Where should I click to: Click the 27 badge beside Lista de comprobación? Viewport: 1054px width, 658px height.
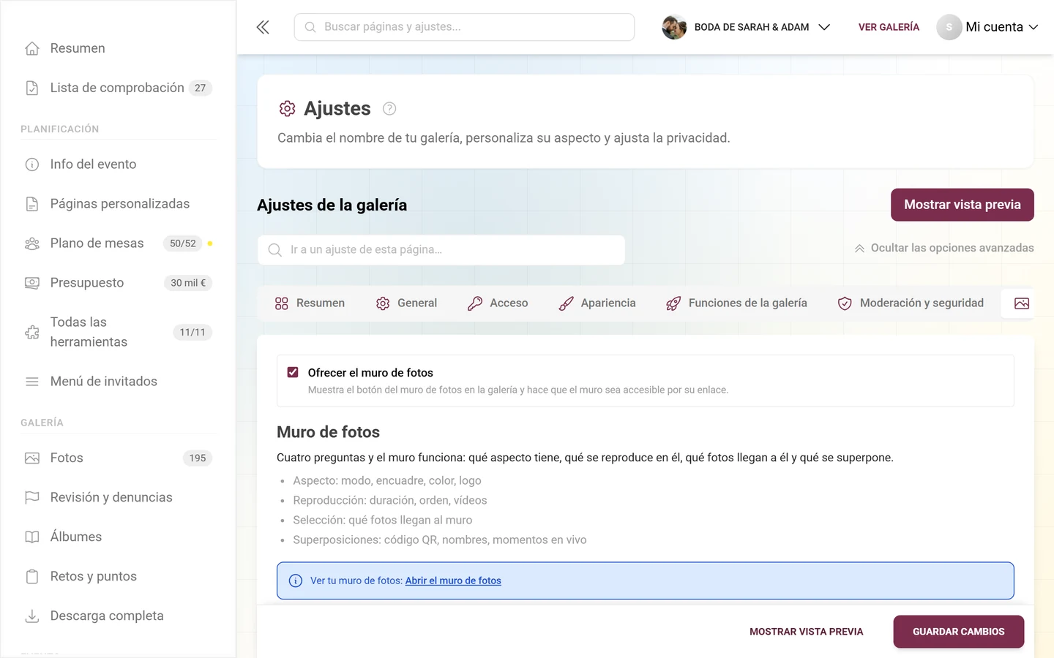click(x=201, y=88)
